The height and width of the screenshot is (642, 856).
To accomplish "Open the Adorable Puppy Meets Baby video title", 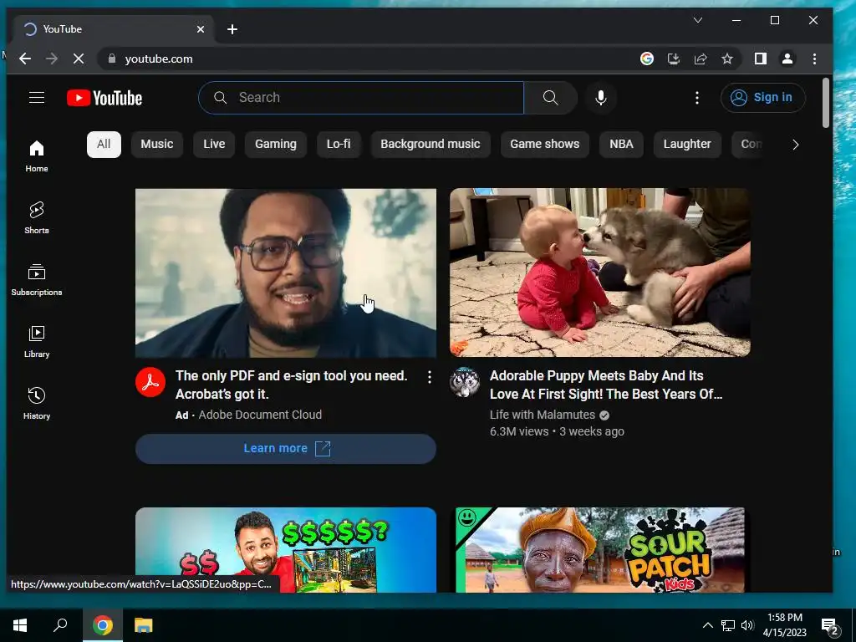I will point(606,385).
